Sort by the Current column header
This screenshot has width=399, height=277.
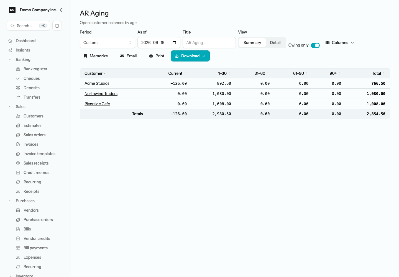[x=177, y=73]
